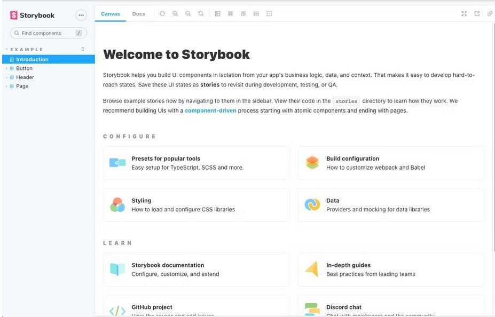The image size is (495, 317).
Task: Apply a grid to the preview
Action: 230,13
